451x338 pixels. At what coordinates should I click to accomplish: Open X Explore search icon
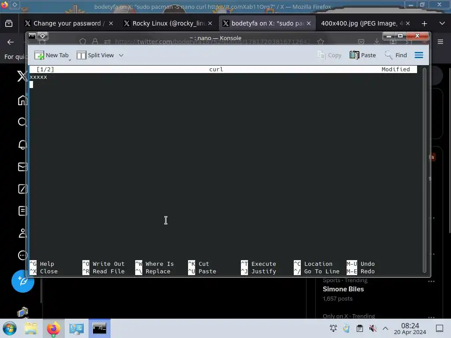pos(22,122)
